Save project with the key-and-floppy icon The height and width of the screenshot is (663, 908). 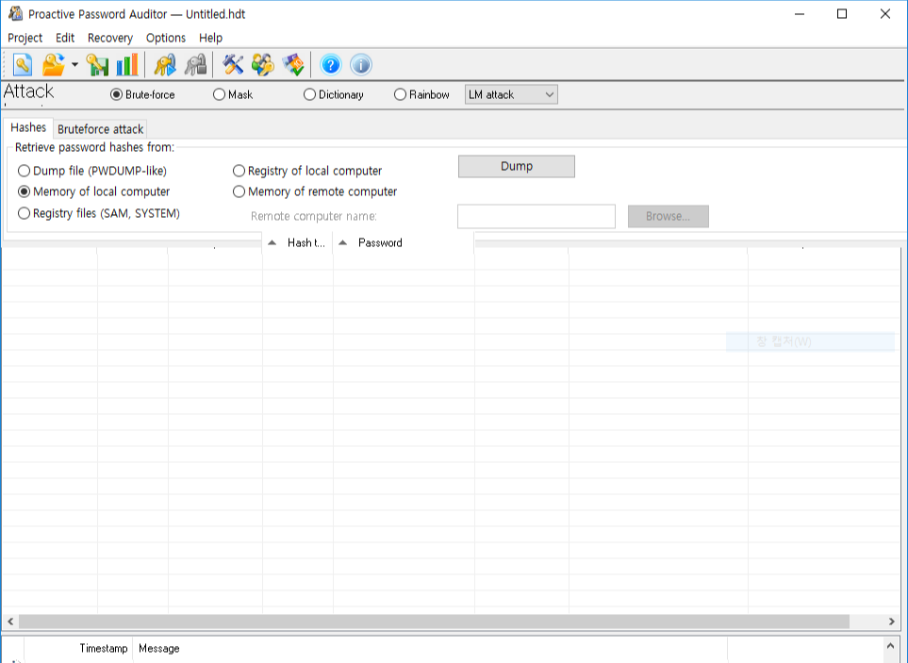(97, 65)
